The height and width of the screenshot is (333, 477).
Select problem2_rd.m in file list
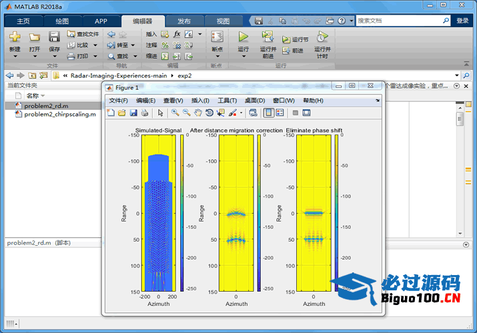click(x=53, y=106)
